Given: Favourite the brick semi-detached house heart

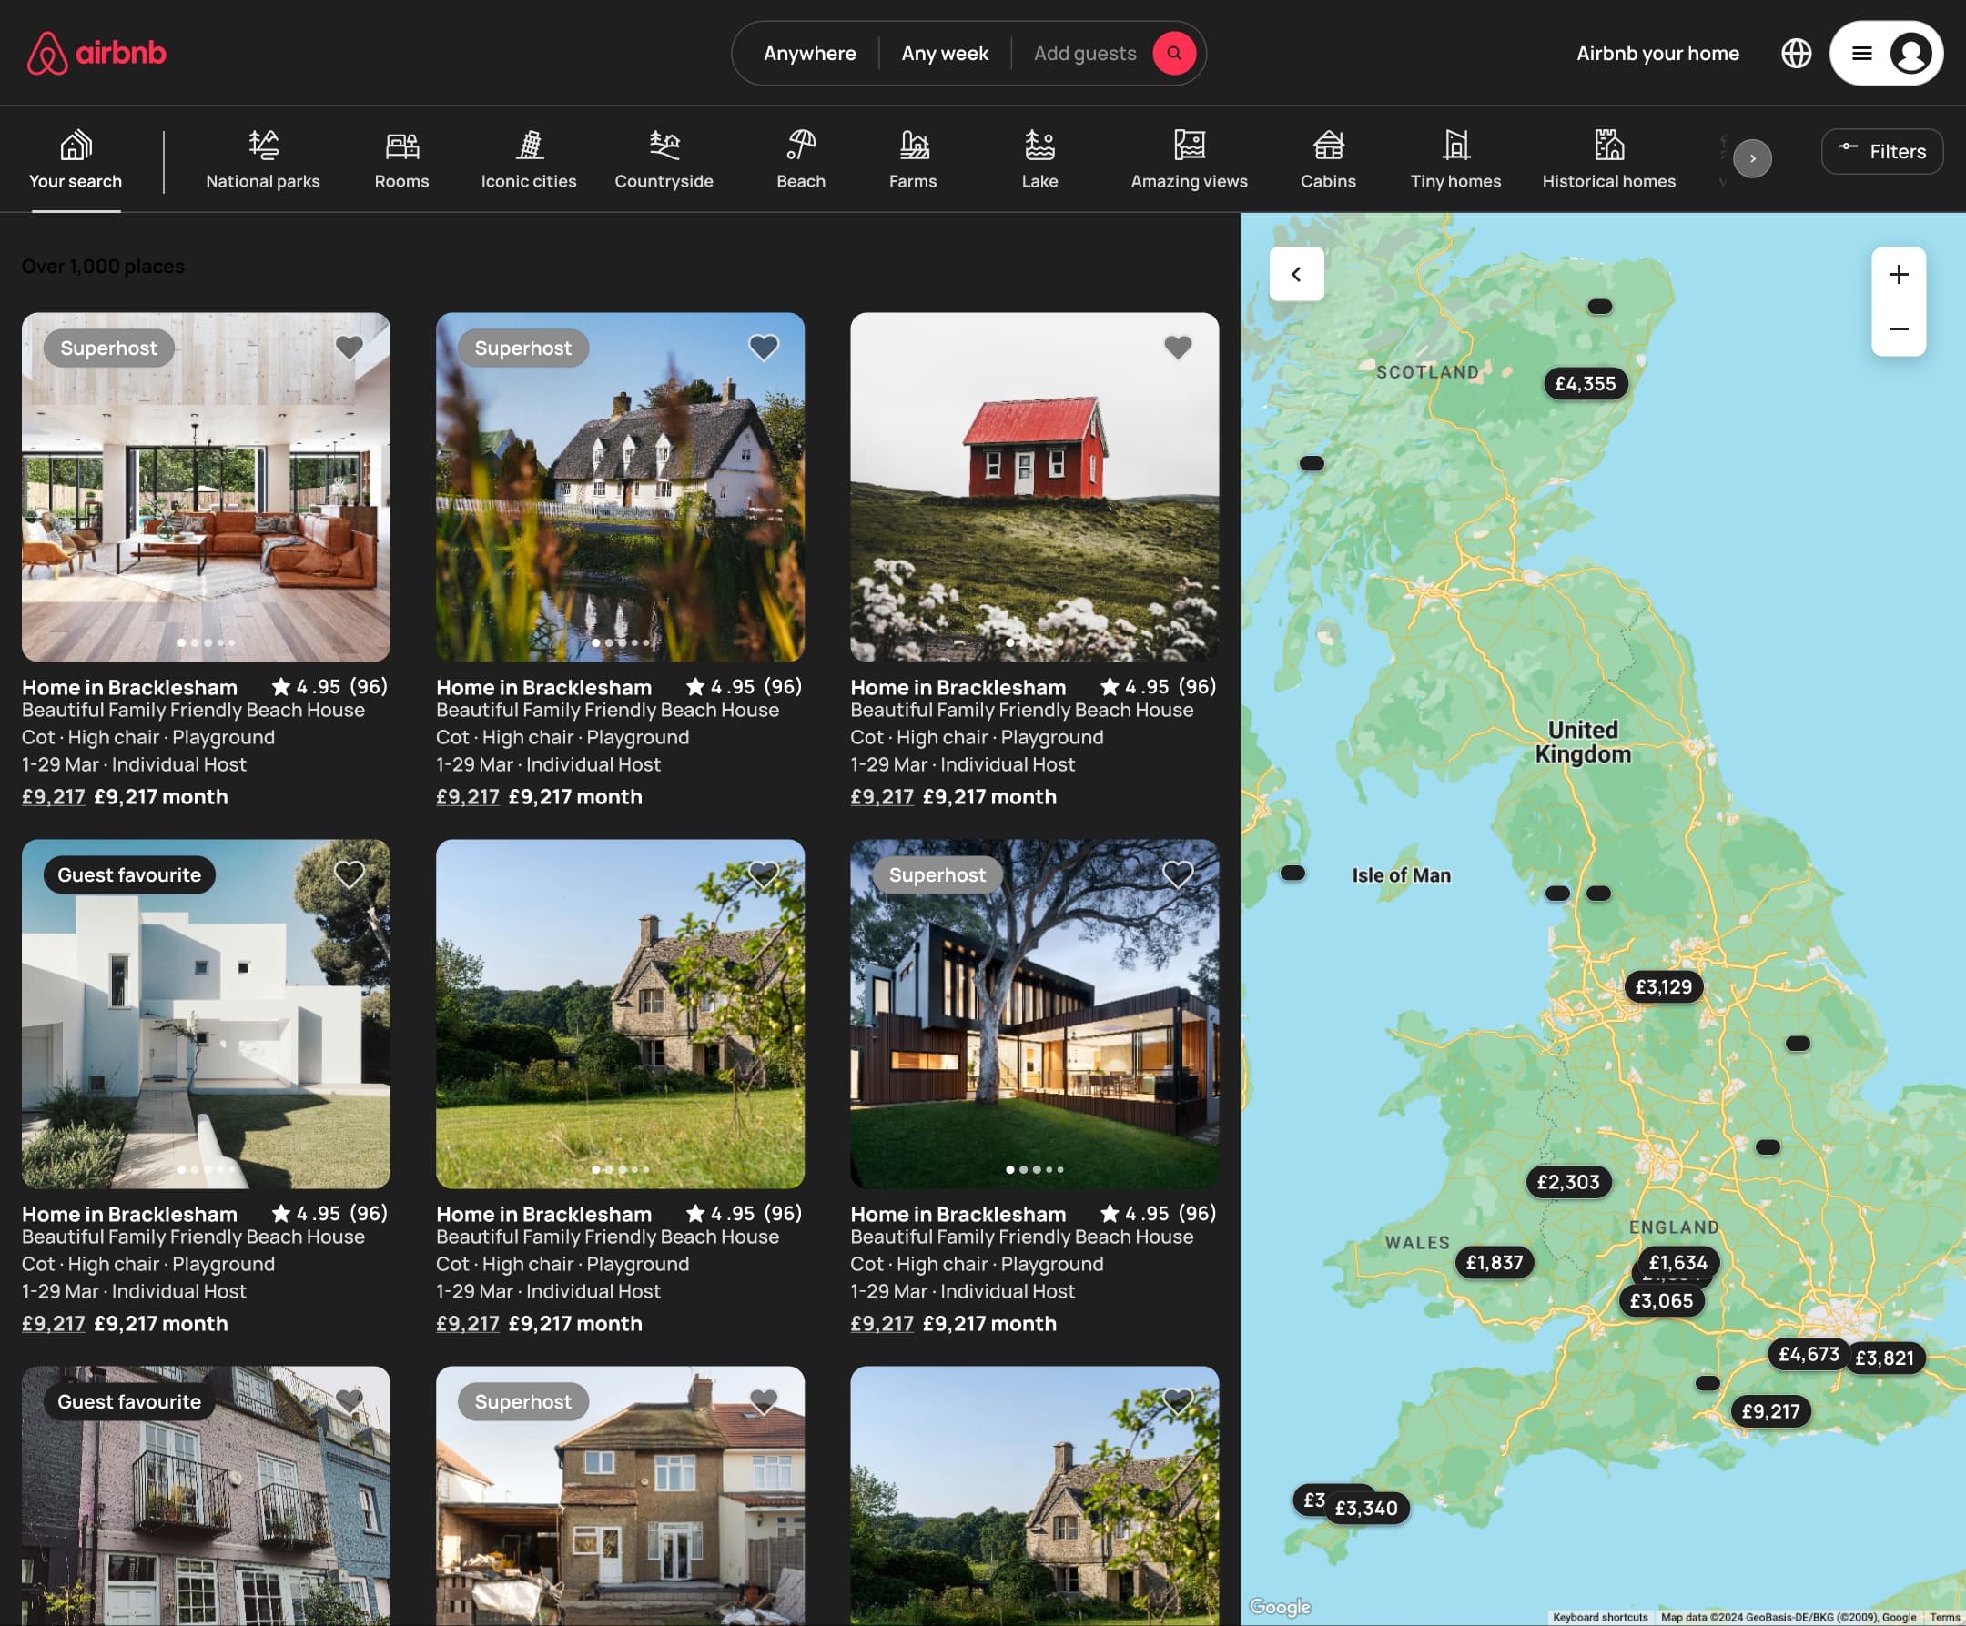Looking at the screenshot, I should tap(763, 1401).
